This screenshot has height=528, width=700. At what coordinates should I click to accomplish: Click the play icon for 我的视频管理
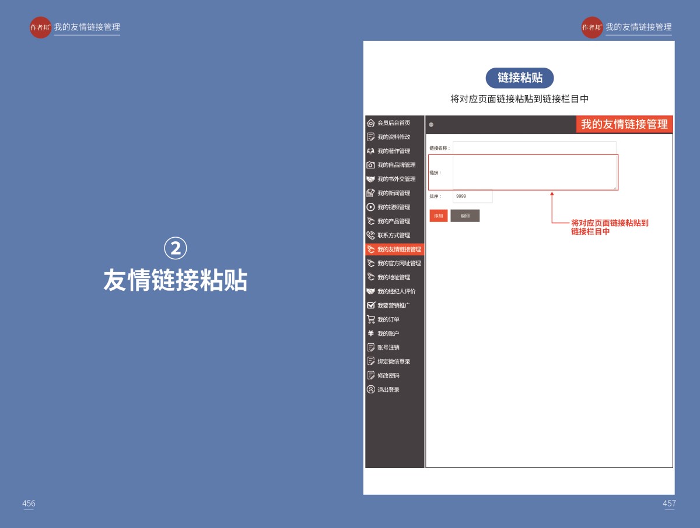click(x=370, y=207)
